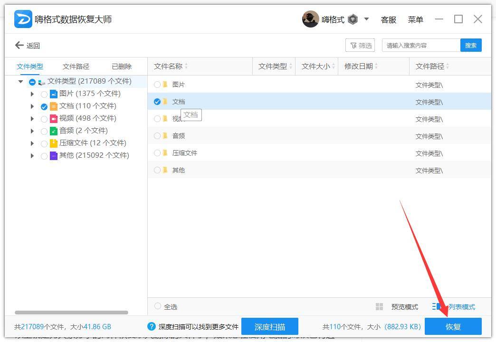Click the green audio category icon

(54, 131)
